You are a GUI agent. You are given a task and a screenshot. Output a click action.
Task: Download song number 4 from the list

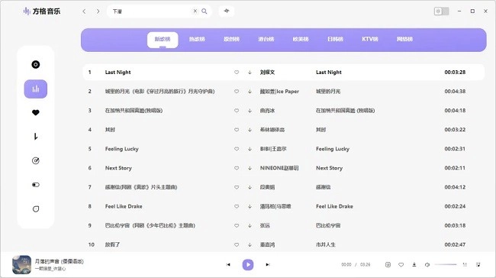[250, 130]
